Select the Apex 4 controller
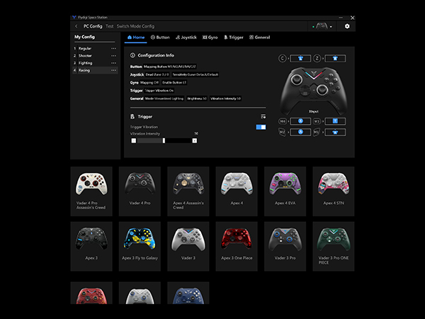 (237, 191)
